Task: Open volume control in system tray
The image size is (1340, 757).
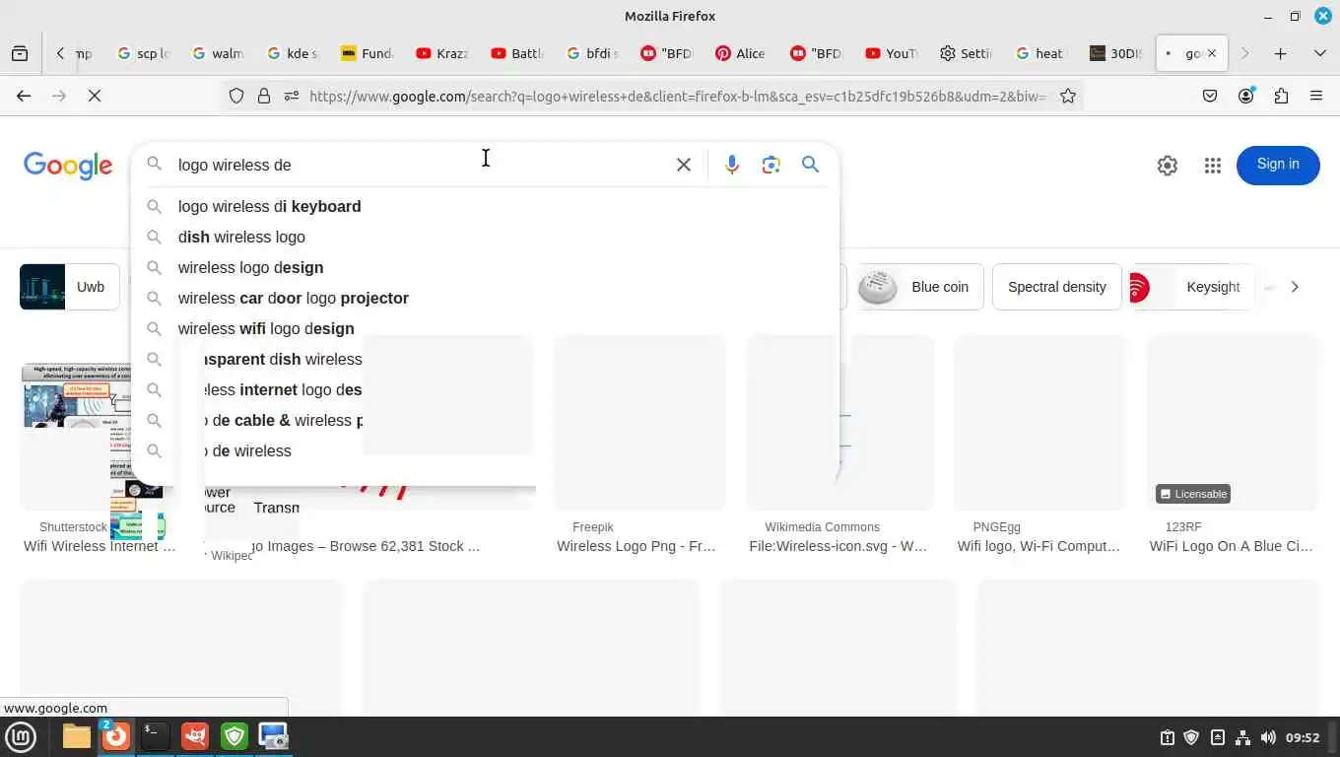Action: point(1268,737)
